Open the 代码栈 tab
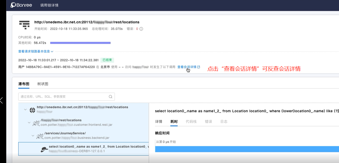The width and height of the screenshot is (339, 163). pos(191,122)
